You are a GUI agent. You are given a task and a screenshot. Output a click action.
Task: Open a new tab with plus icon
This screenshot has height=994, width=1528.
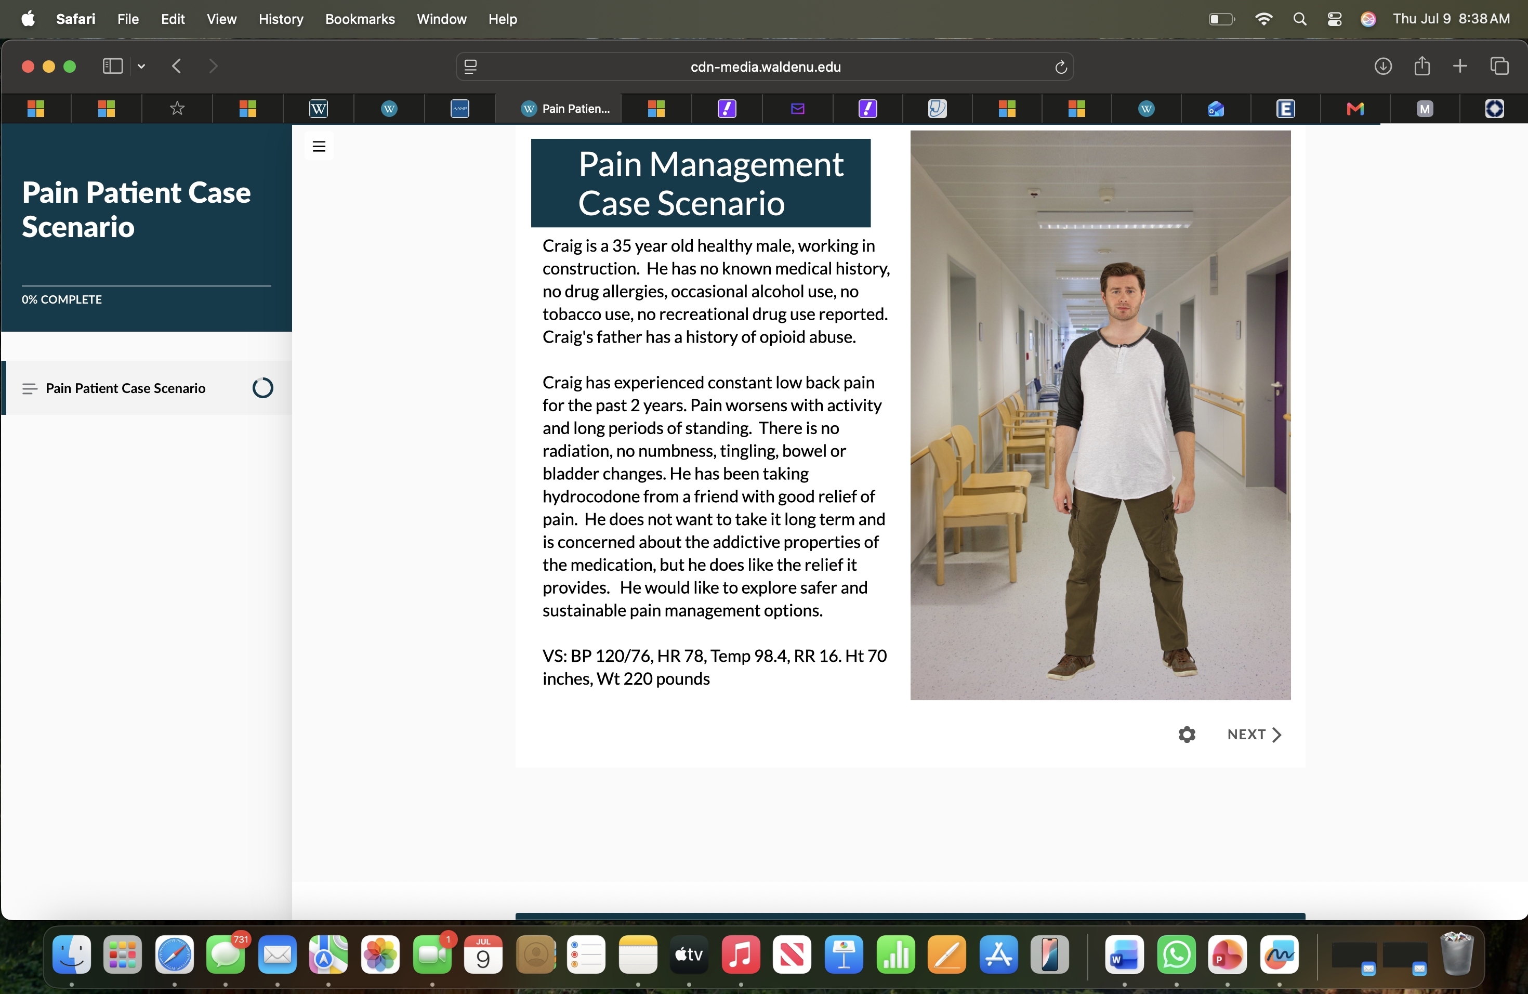1460,66
